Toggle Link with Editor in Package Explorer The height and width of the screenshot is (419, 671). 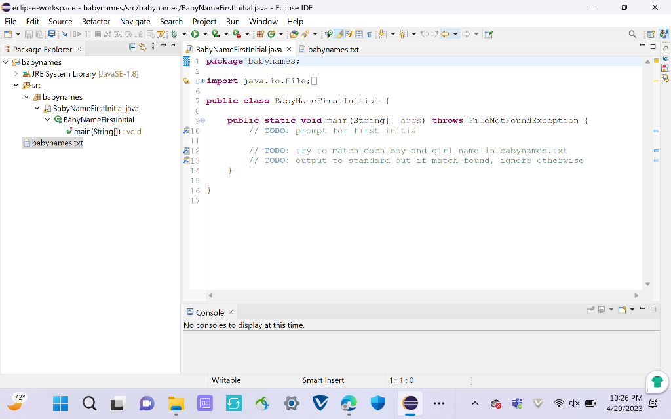[143, 47]
